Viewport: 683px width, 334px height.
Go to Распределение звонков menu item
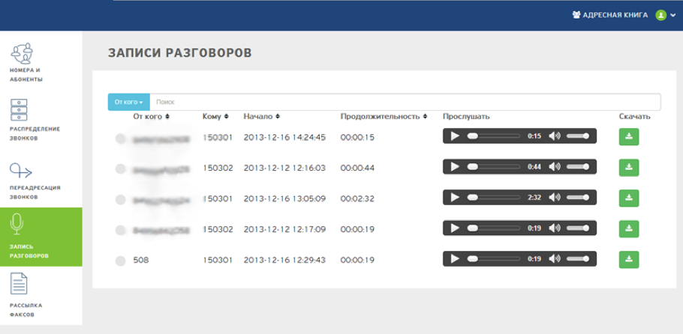[x=35, y=133]
